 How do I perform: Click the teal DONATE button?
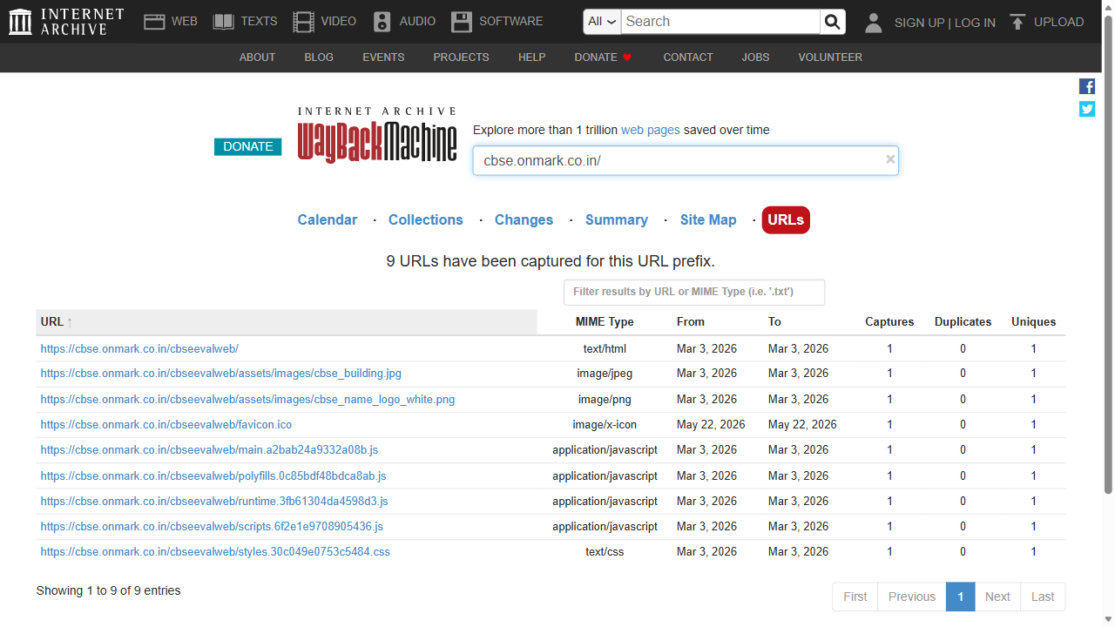click(x=248, y=146)
